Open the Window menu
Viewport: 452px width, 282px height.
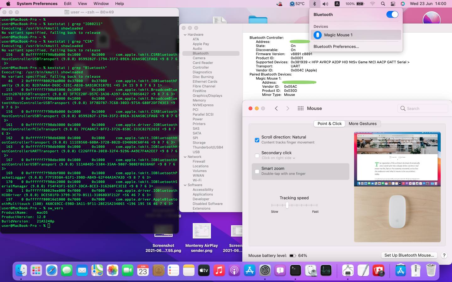point(101,4)
